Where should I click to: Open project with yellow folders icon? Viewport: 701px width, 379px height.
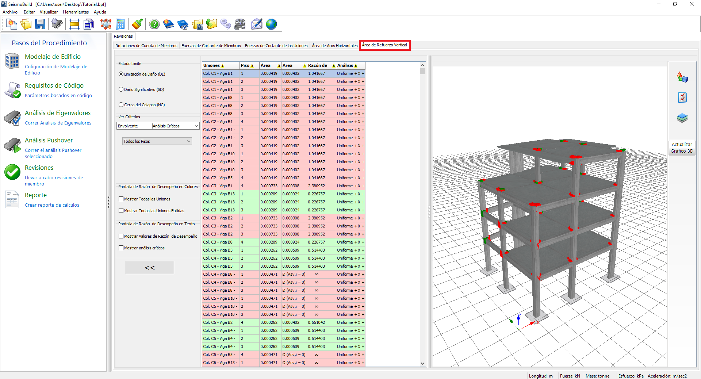point(26,24)
